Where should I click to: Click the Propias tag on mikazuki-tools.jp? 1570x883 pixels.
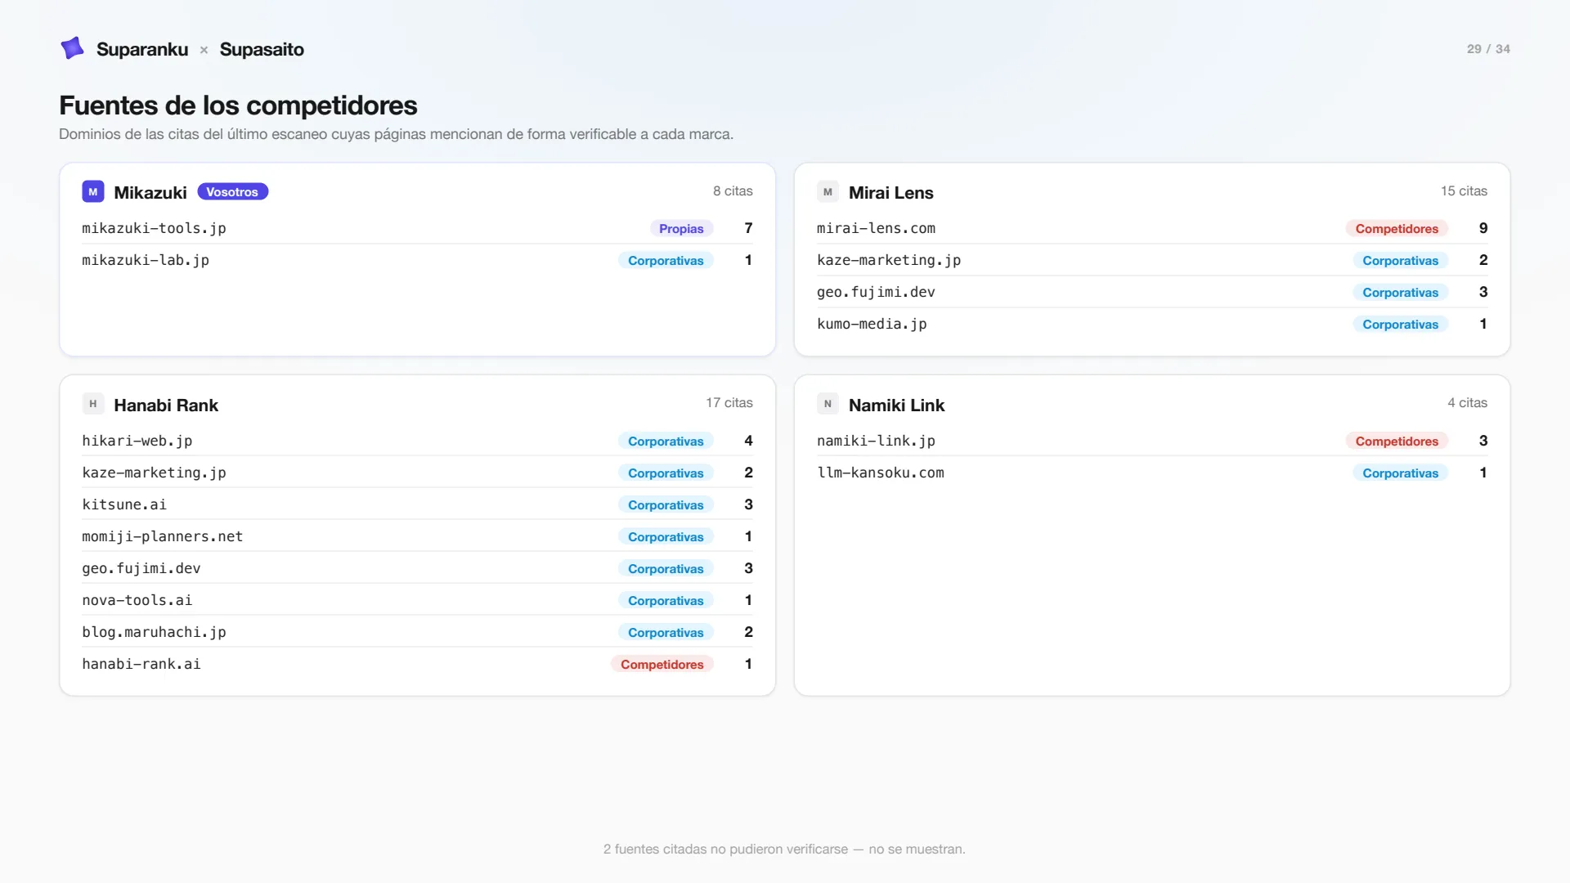click(x=681, y=229)
